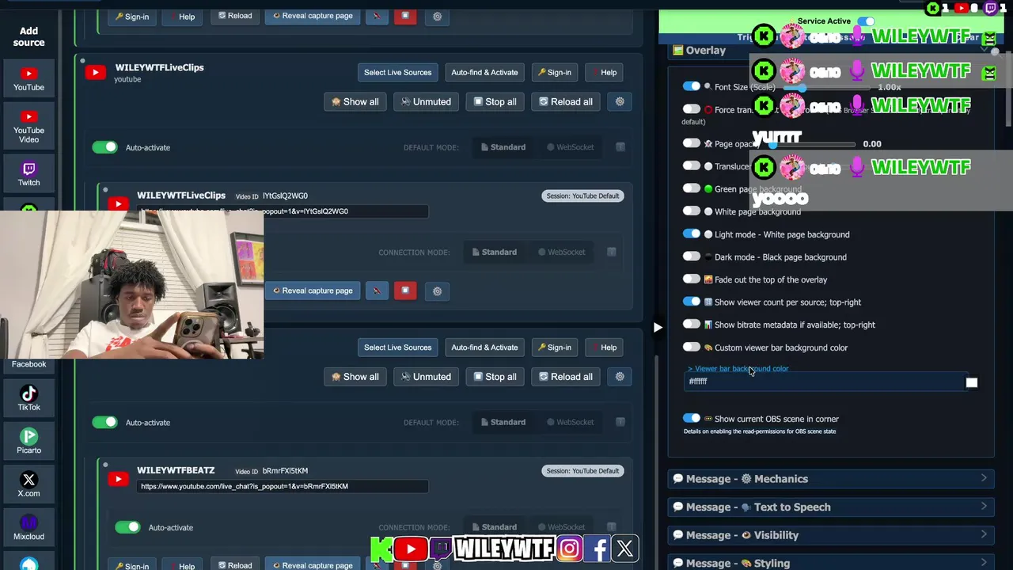Open settings gear beside first Reload all
The height and width of the screenshot is (570, 1013).
tap(620, 101)
